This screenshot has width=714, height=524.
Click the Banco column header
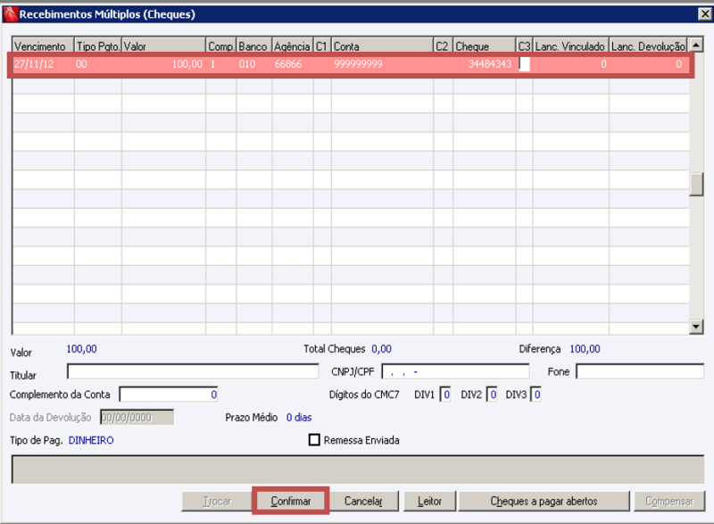click(254, 46)
